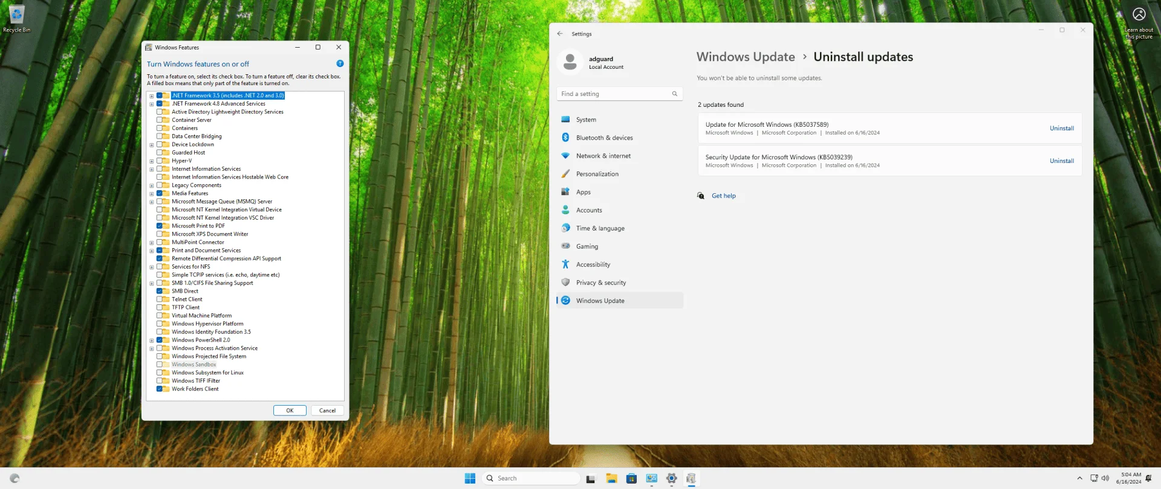Screen dimensions: 1161x489
Task: Go to Privacy & security settings
Action: pyautogui.click(x=620, y=283)
